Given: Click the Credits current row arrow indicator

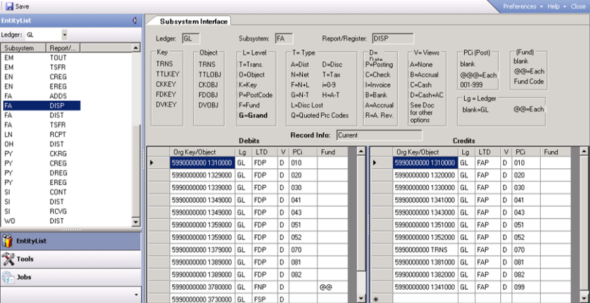Looking at the screenshot, I should (376, 162).
